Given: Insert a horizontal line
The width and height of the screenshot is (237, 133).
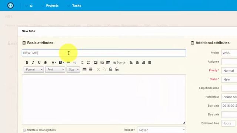Looking at the screenshot, I should 91,69.
